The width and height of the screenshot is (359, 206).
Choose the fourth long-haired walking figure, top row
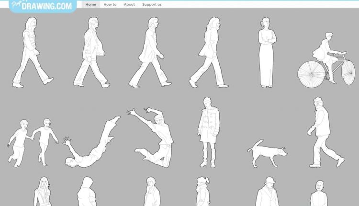pos(209,53)
